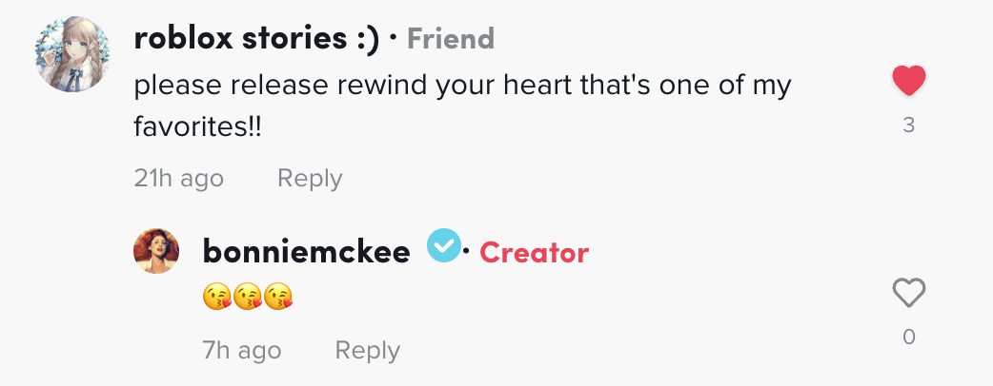Image resolution: width=993 pixels, height=386 pixels.
Task: Click the bonniemckee username
Action: [x=306, y=252]
